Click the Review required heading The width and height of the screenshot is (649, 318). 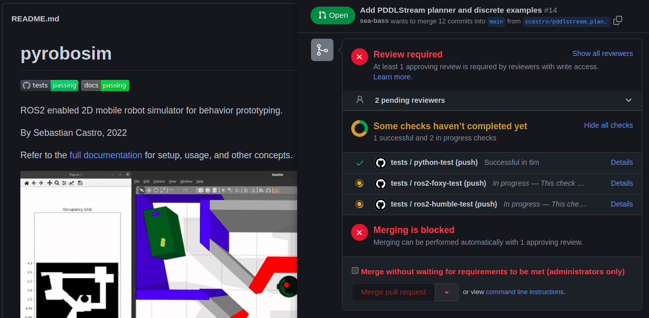[408, 54]
